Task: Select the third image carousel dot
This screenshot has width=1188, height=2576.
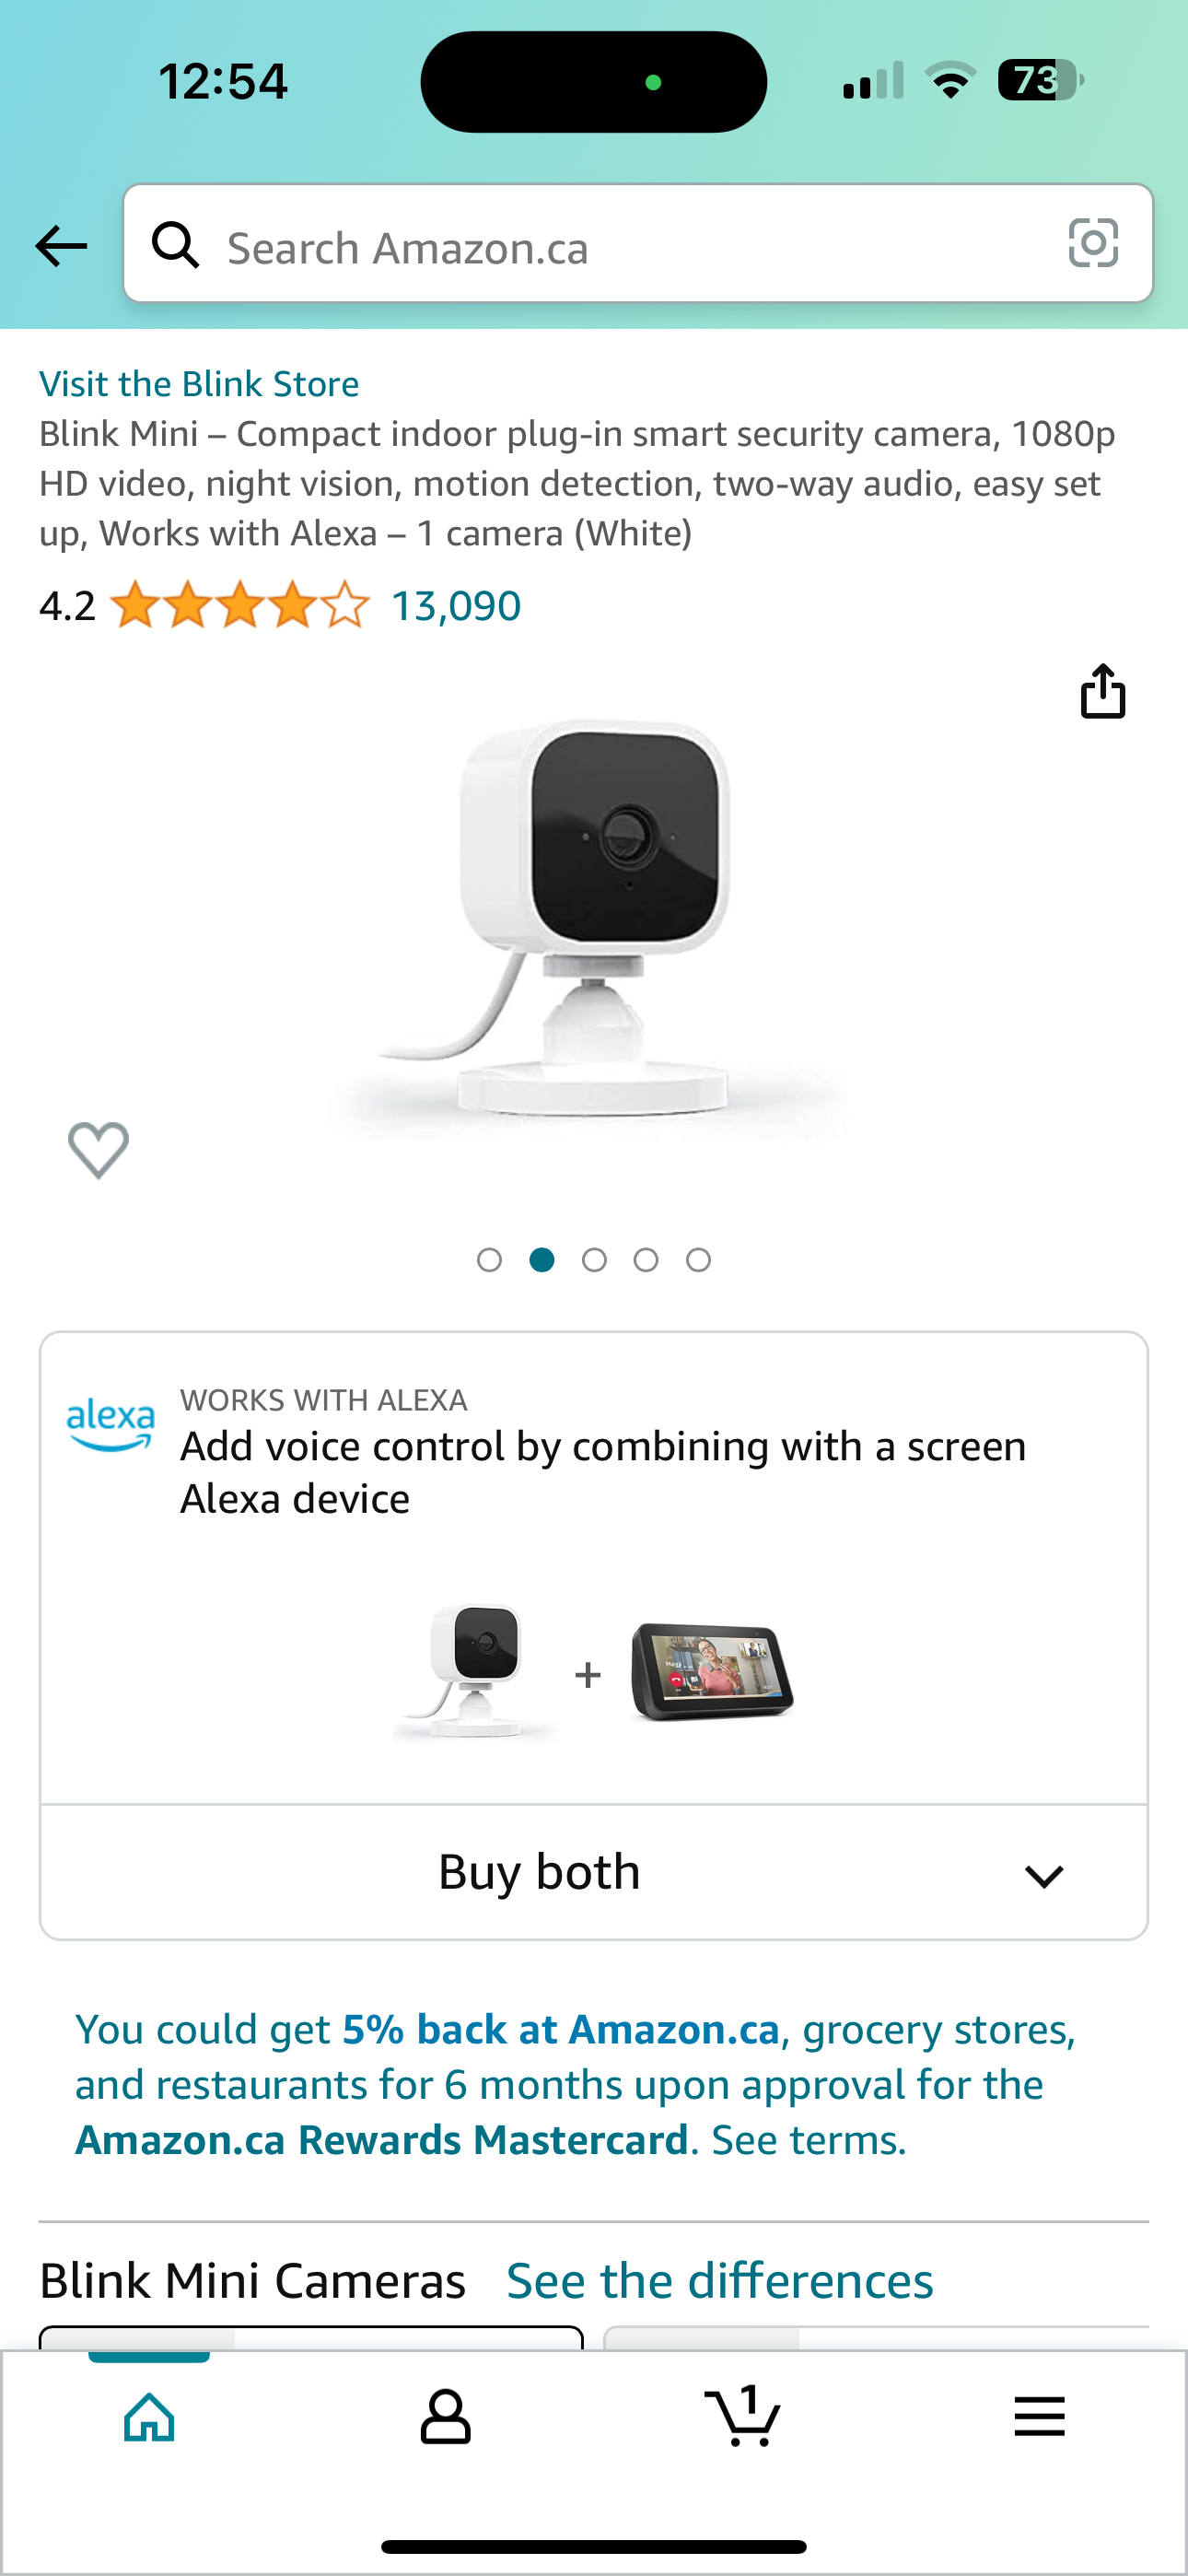Action: tap(594, 1260)
